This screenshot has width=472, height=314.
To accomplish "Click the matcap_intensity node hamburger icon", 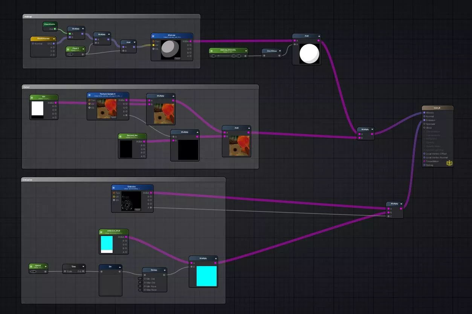I will 212,51.
